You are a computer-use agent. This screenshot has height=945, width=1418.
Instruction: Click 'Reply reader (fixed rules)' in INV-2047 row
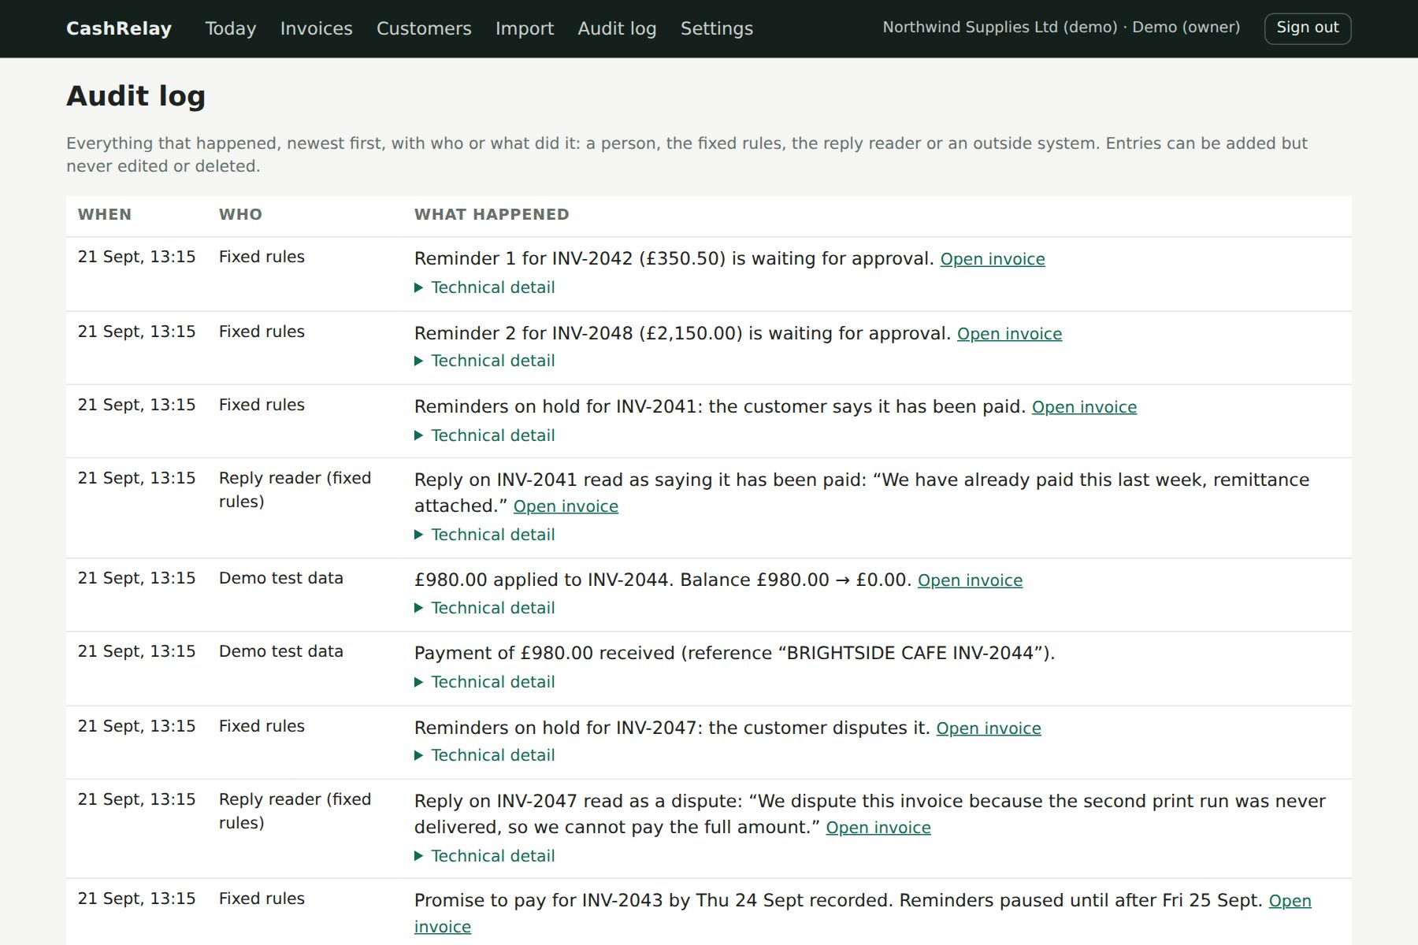pyautogui.click(x=295, y=810)
